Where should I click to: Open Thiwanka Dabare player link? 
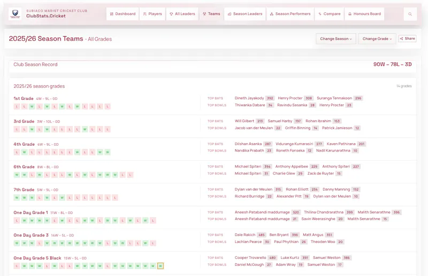250,105
